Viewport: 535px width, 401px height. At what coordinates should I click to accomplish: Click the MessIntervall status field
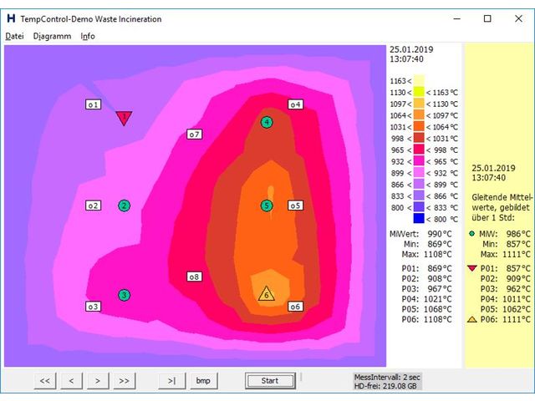pos(388,378)
